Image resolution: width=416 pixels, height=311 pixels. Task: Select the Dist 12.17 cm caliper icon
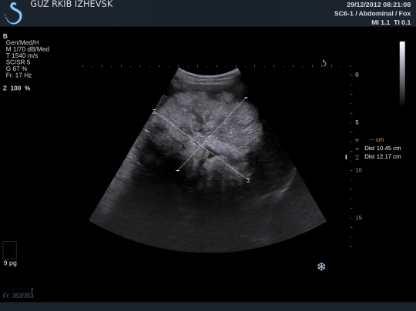pos(357,157)
